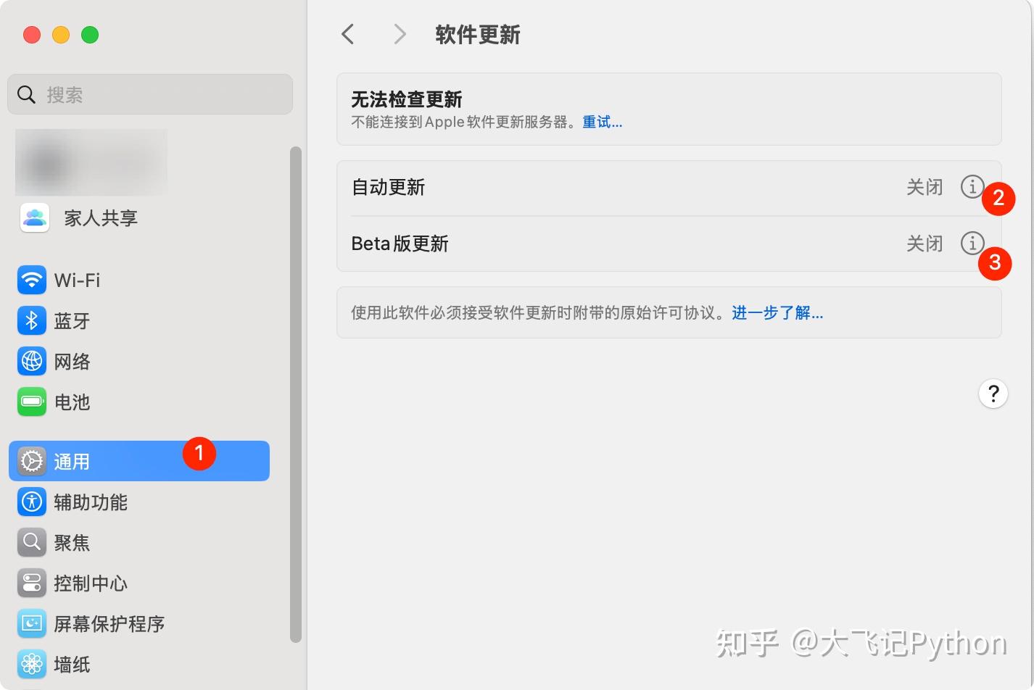
Task: Select 屏幕保护程序 label in sidebar
Action: (x=109, y=623)
